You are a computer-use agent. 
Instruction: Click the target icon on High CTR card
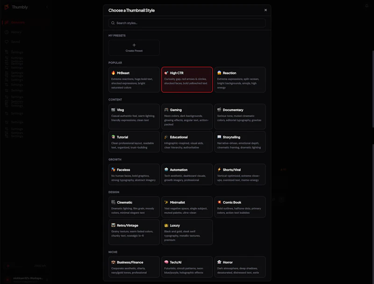(166, 73)
